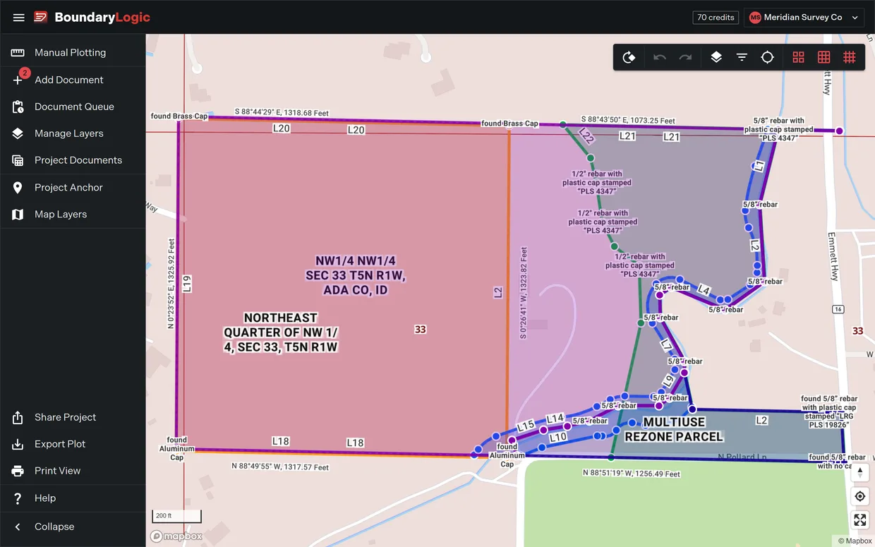Click the NW1/4 NW1/4 SEC 33 parcel label
The height and width of the screenshot is (547, 875).
click(356, 275)
